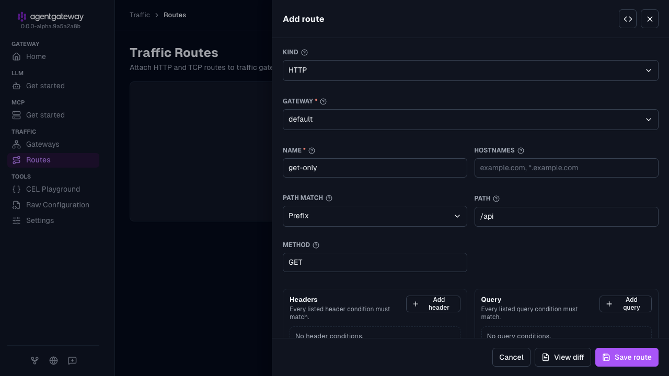Close the Add route panel

pos(650,19)
